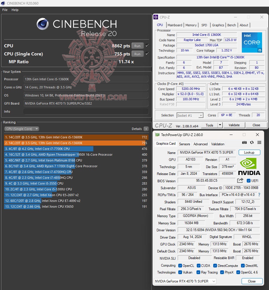
Task: Click Run for CPU (Single Core) test
Action: [137, 54]
